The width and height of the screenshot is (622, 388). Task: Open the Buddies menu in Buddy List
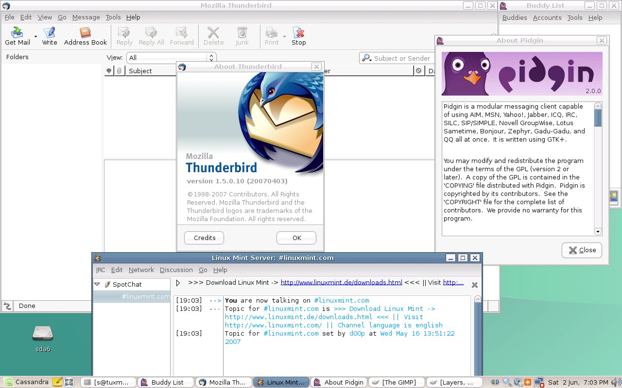coord(515,17)
